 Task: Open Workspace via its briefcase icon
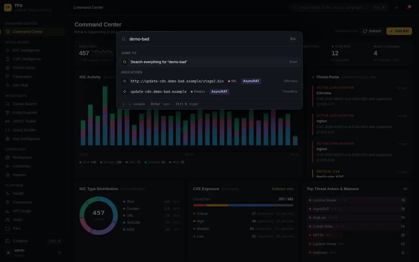click(x=8, y=158)
